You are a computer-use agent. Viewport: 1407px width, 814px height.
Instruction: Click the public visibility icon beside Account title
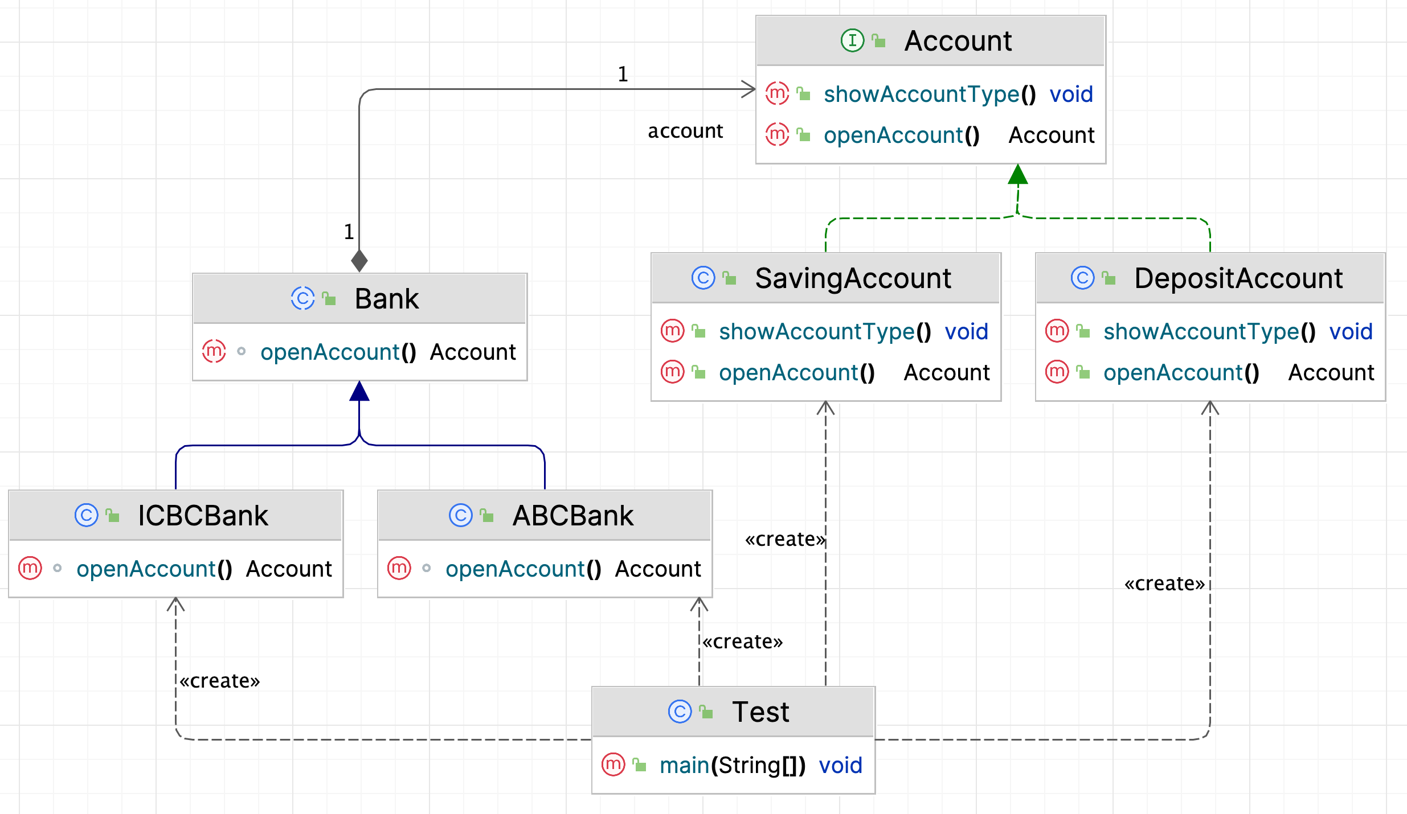[879, 40]
